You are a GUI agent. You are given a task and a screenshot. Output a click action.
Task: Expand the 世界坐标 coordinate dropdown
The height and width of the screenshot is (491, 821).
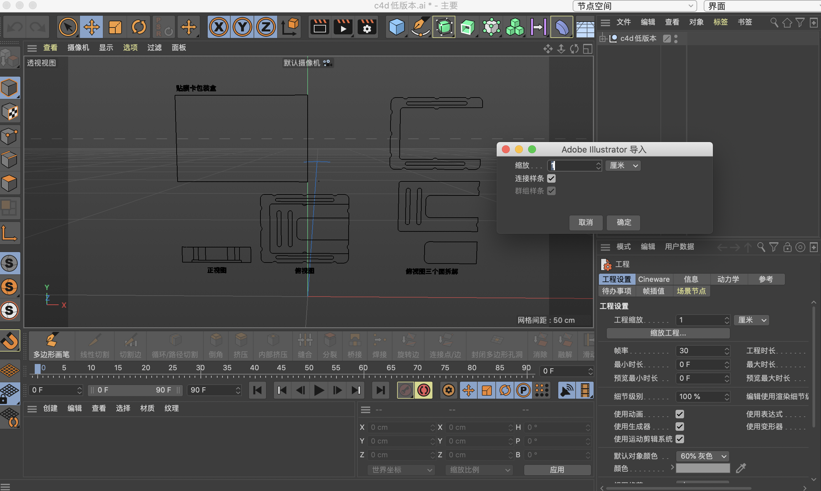click(401, 470)
